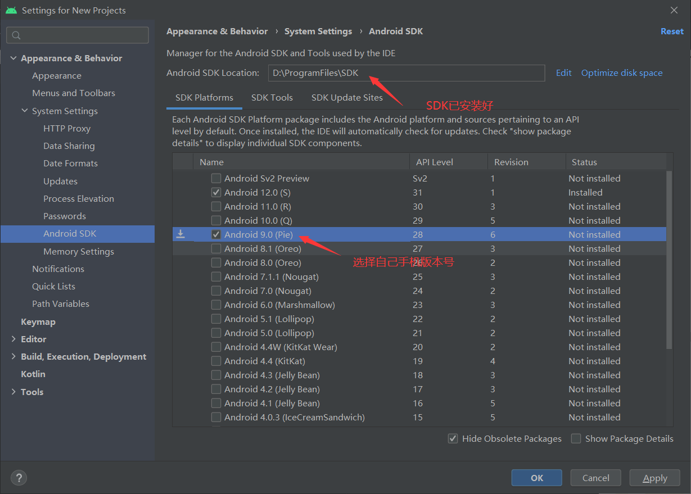Click the download icon beside Android 9.0 (Pie)
Screen dimensions: 691x494
pos(181,234)
